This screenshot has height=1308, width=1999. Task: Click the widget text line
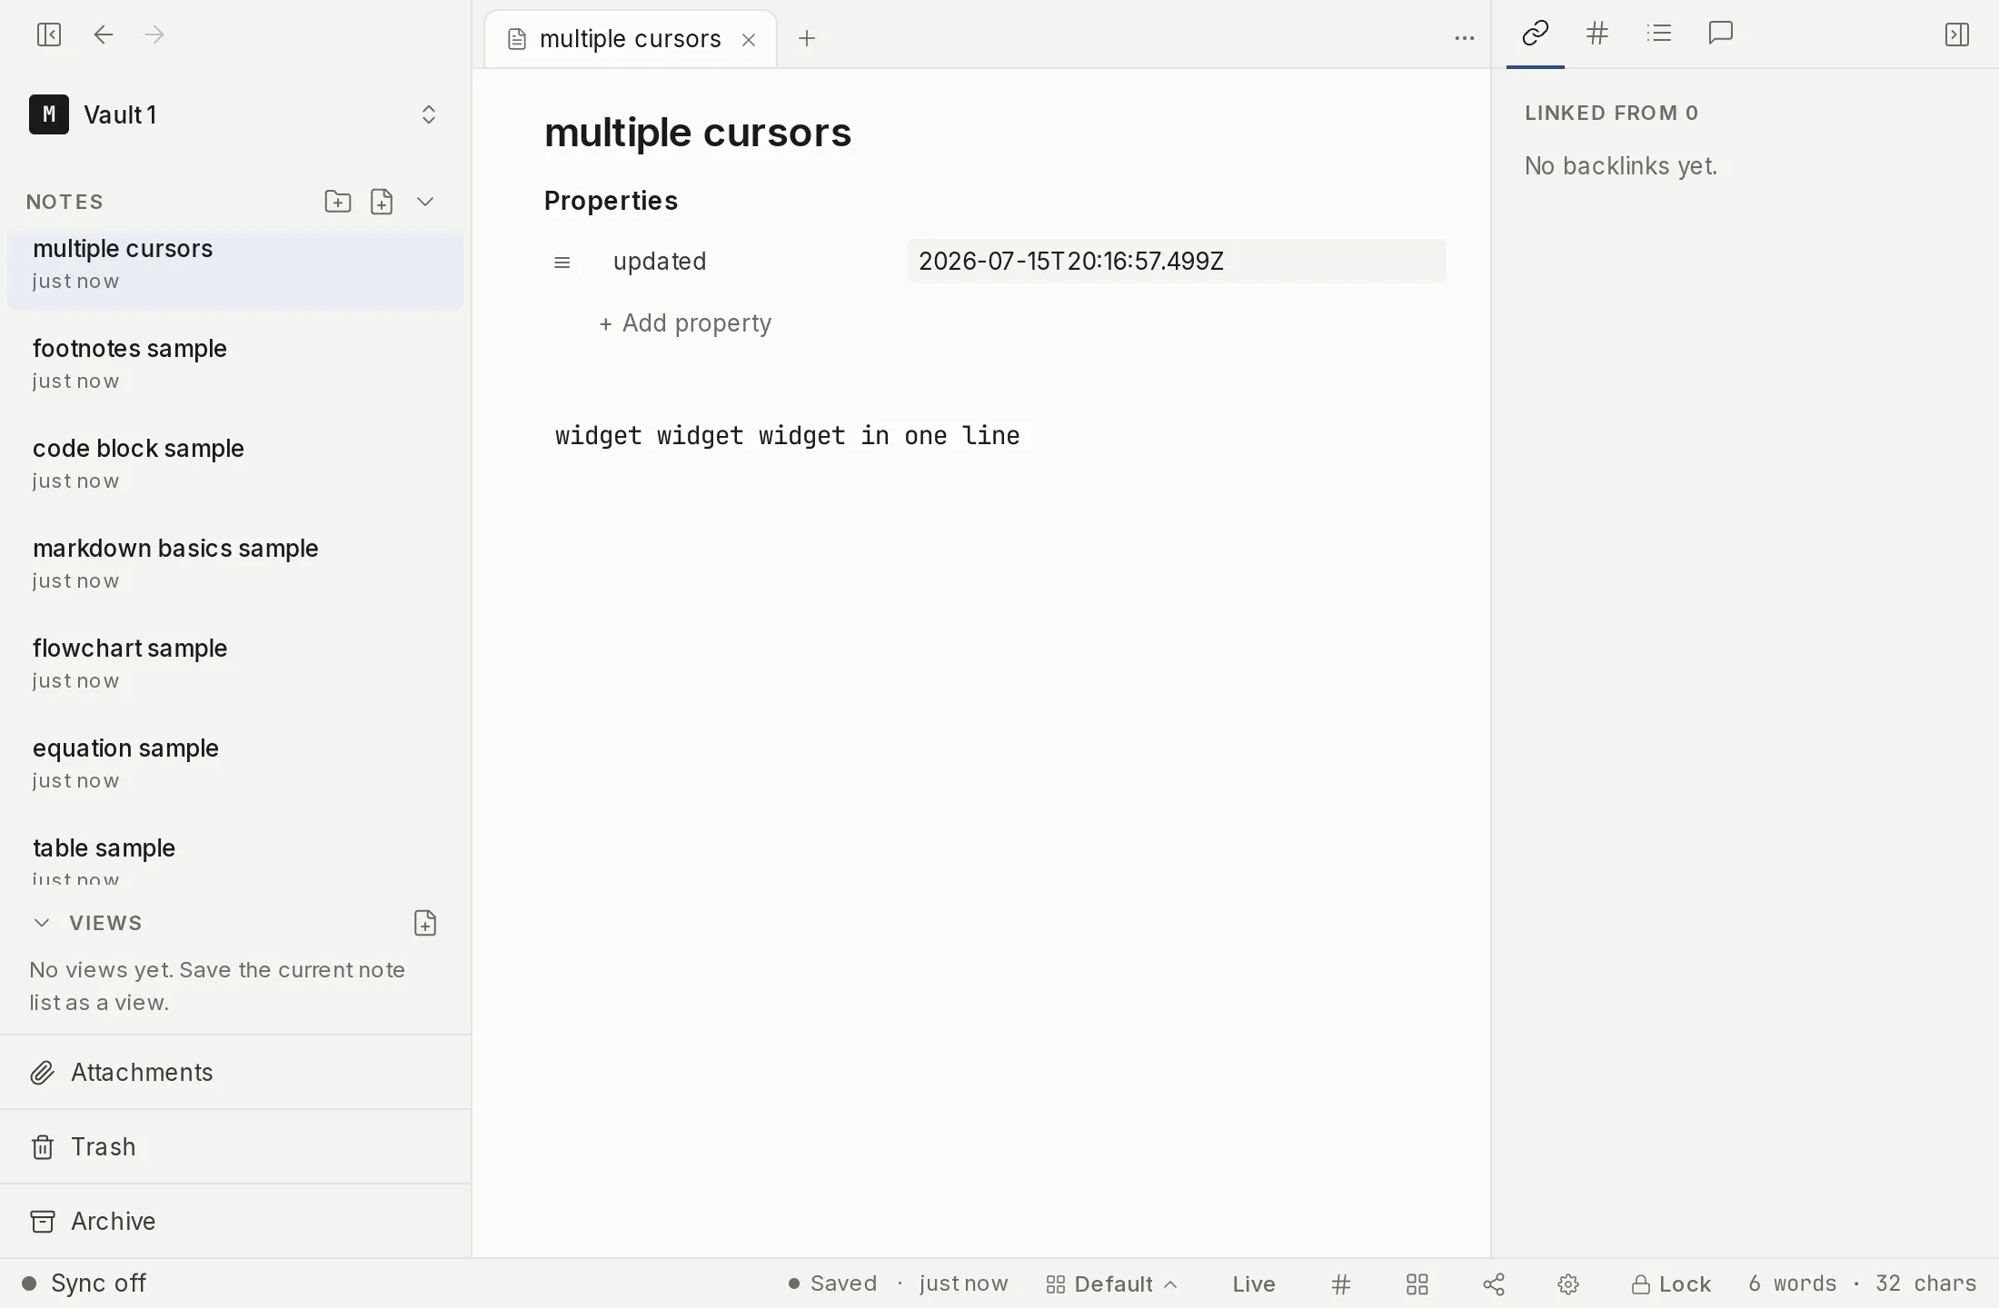pyautogui.click(x=787, y=436)
